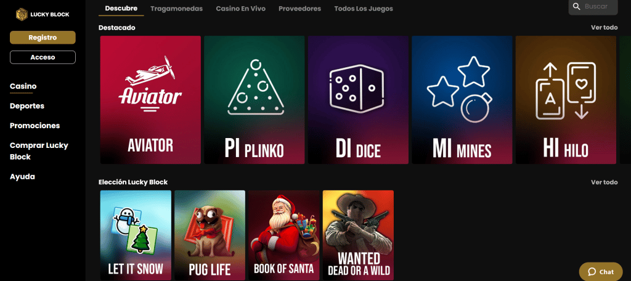The width and height of the screenshot is (631, 281).
Task: Select the Todos Los Juegos tab
Action: pos(364,9)
